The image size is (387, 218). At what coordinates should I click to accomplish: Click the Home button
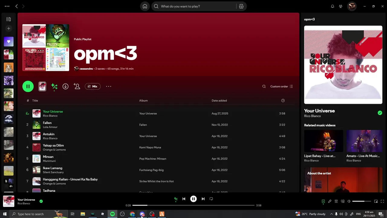point(145,6)
